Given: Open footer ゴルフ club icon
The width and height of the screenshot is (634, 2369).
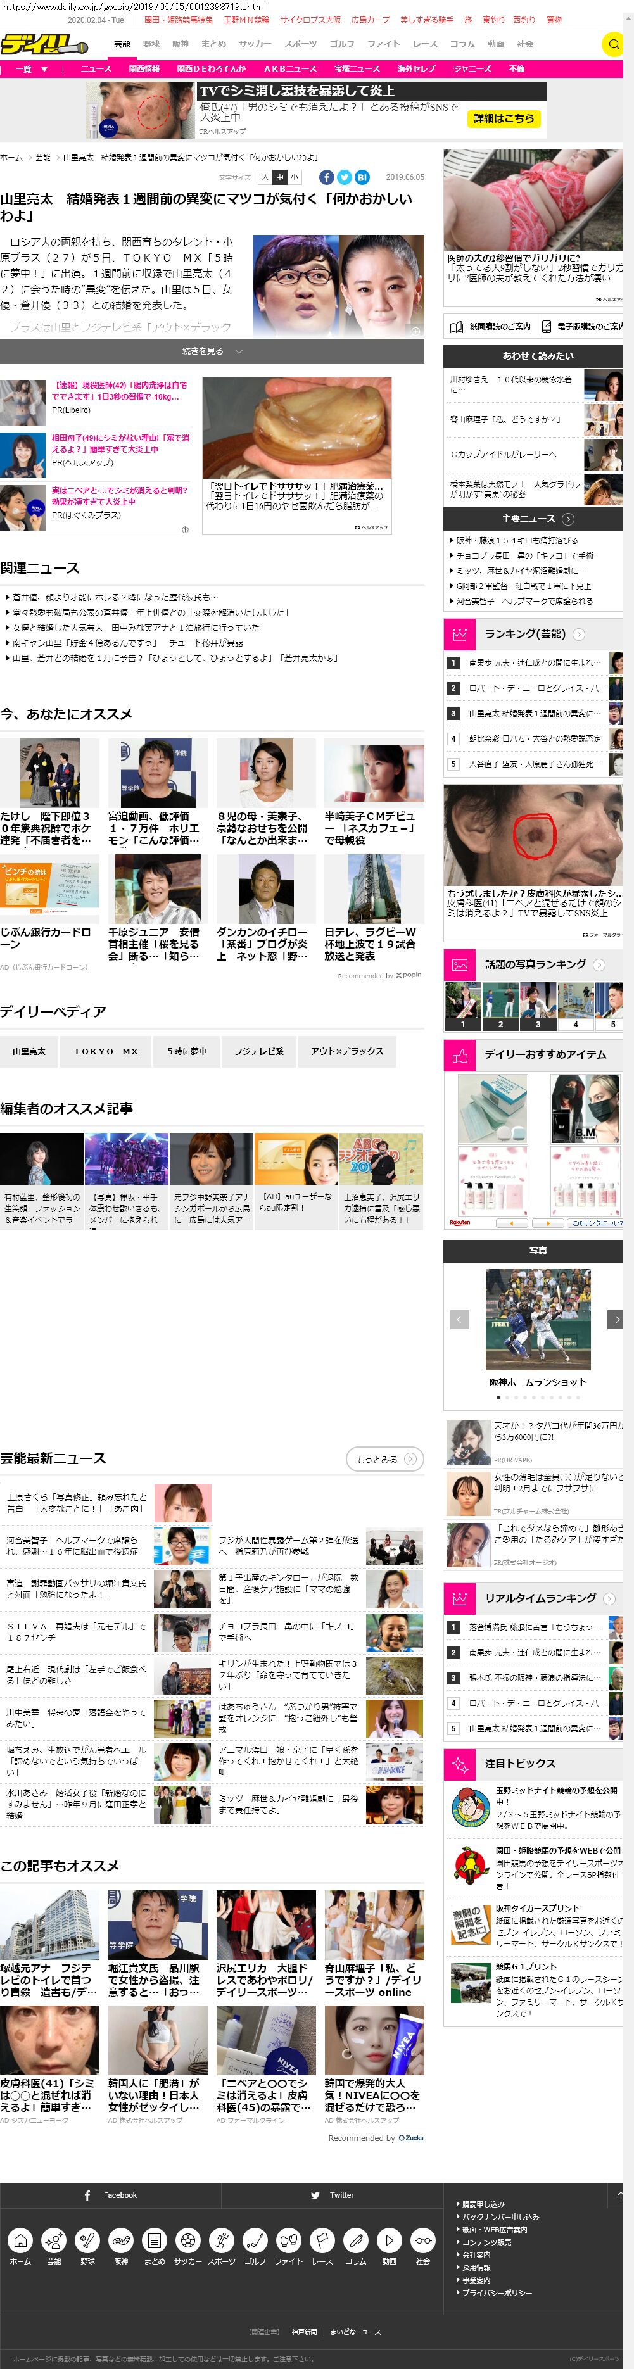Looking at the screenshot, I should (x=255, y=2240).
